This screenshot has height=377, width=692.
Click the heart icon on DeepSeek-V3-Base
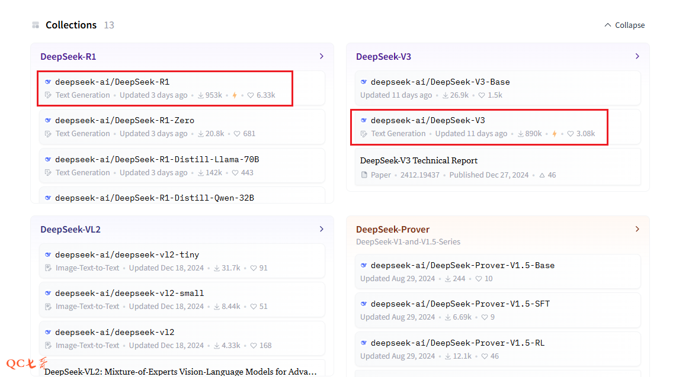(482, 95)
